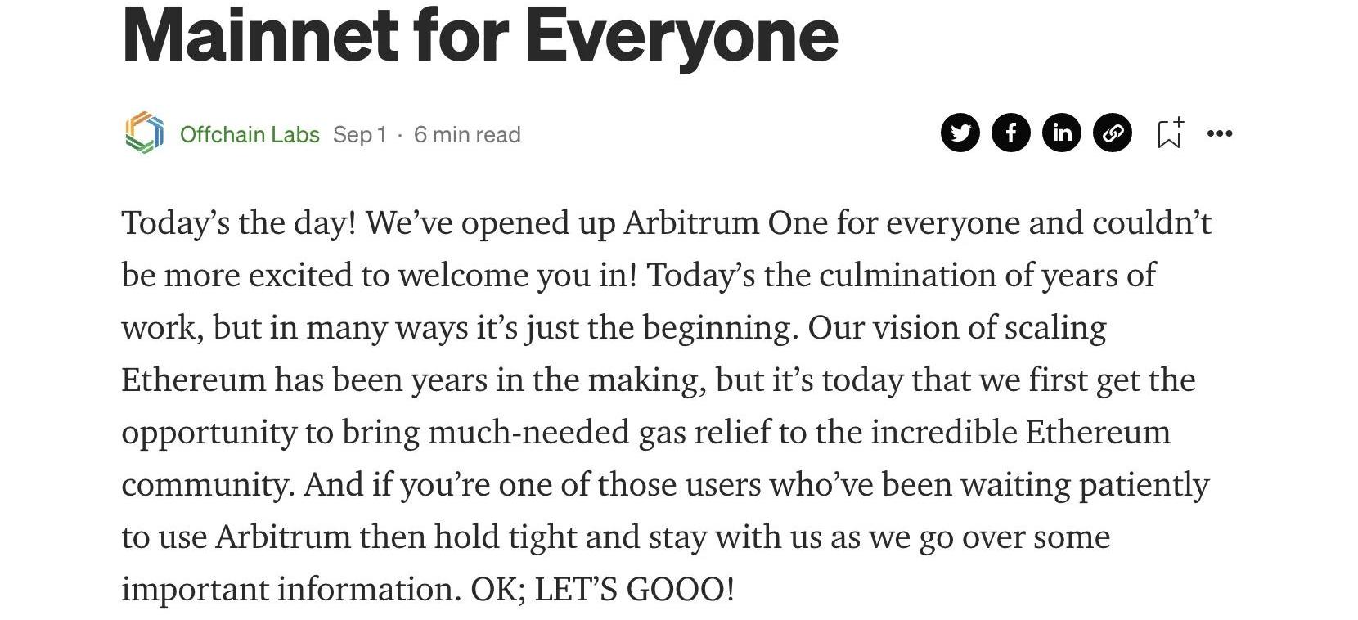The height and width of the screenshot is (620, 1358).
Task: Click the word opportunity in the paragraph
Action: pyautogui.click(x=209, y=432)
